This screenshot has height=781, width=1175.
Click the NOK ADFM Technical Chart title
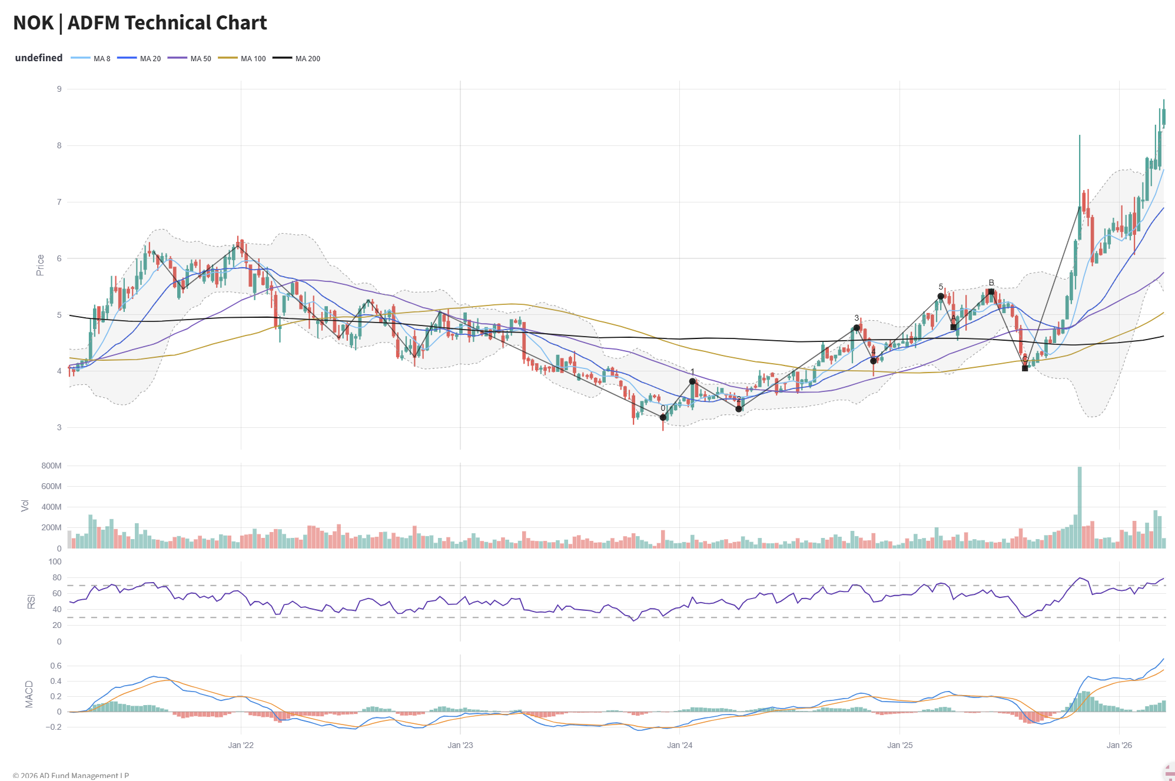[x=140, y=22]
